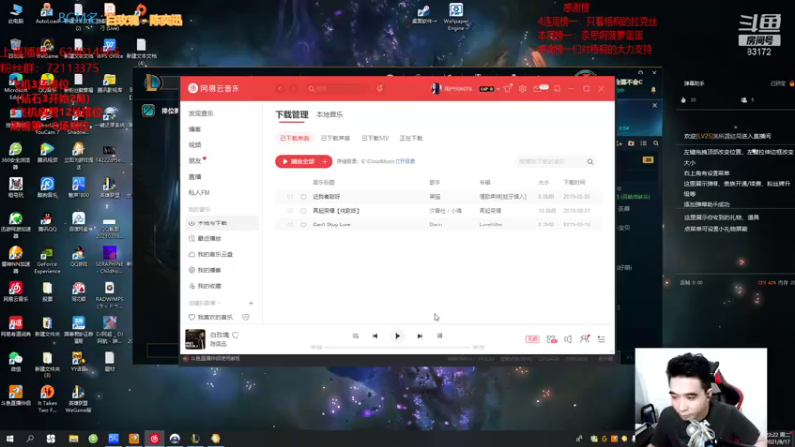The image size is (795, 447).
Task: Like the song 再起荣耀
Action: pyautogui.click(x=304, y=211)
